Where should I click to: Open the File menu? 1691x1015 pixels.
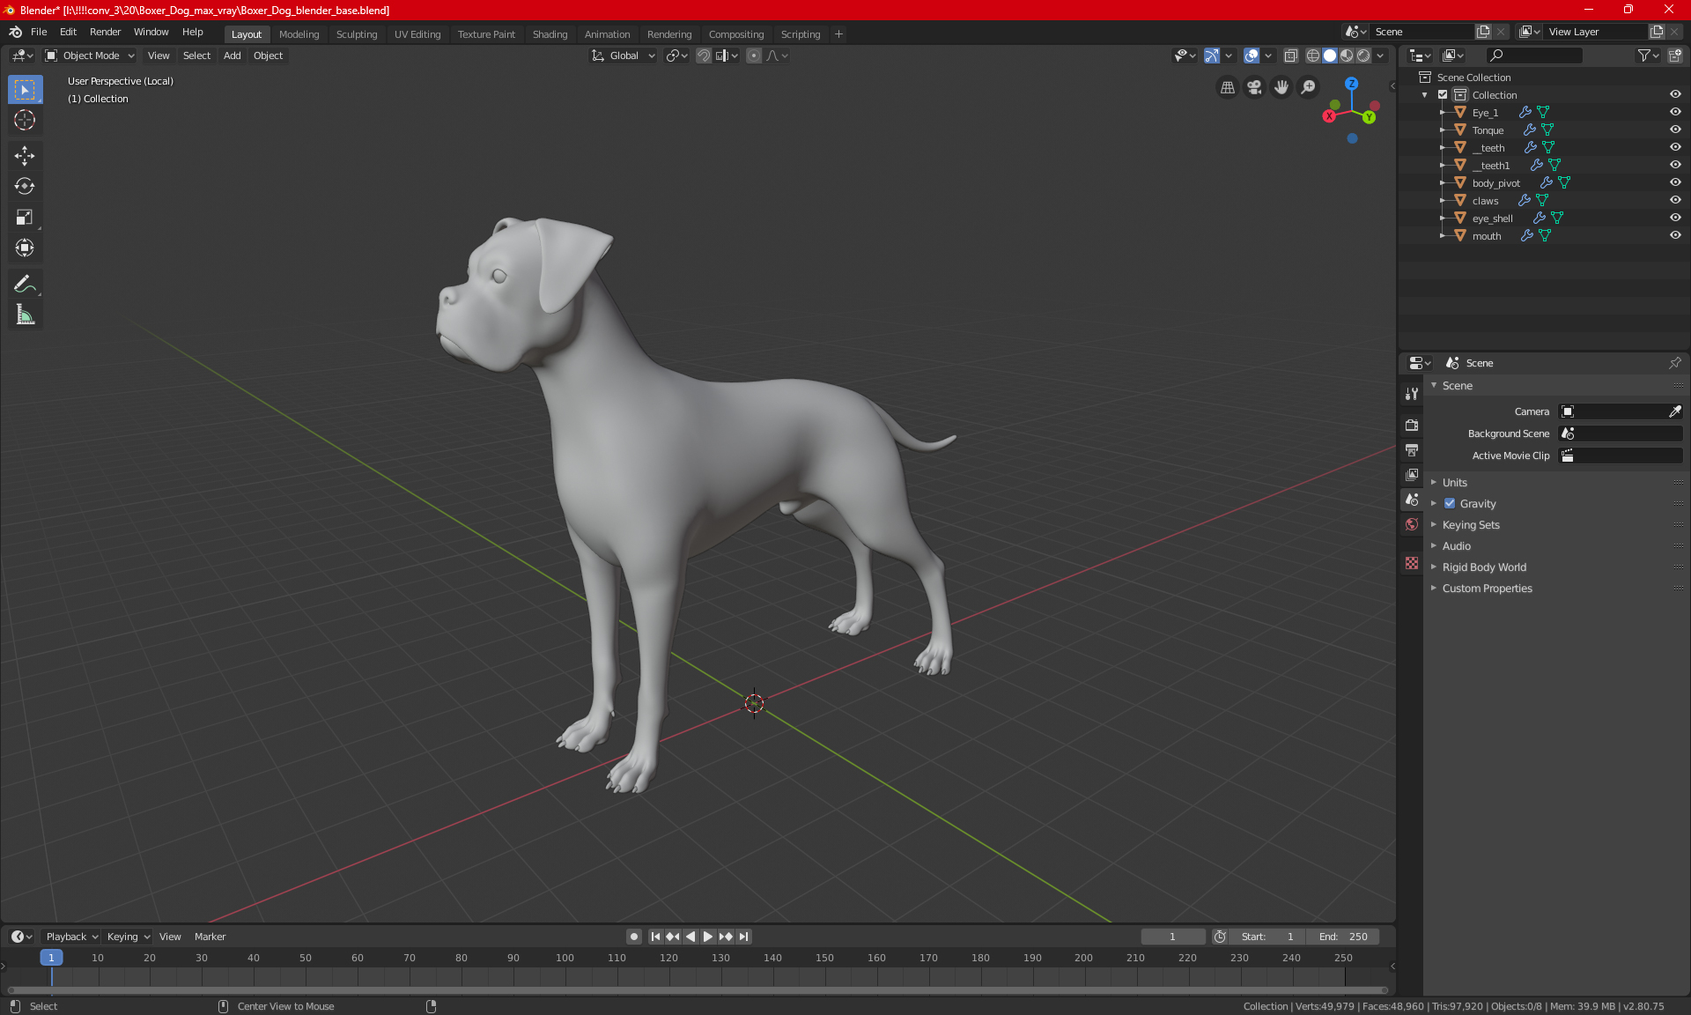pyautogui.click(x=39, y=32)
